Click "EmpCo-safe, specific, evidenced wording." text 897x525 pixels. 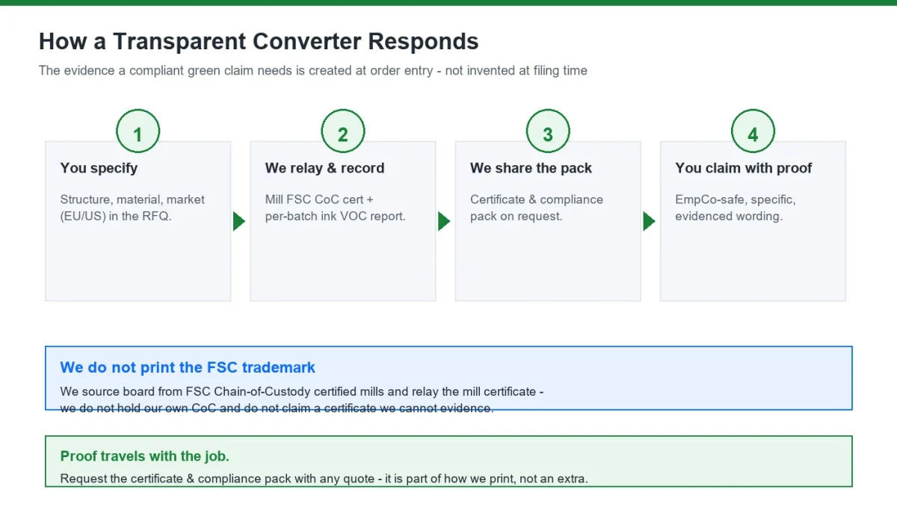coord(735,208)
